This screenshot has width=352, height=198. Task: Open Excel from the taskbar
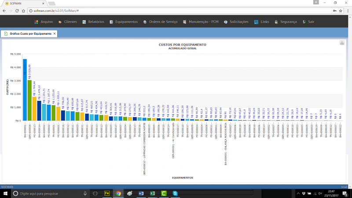[x=152, y=193]
